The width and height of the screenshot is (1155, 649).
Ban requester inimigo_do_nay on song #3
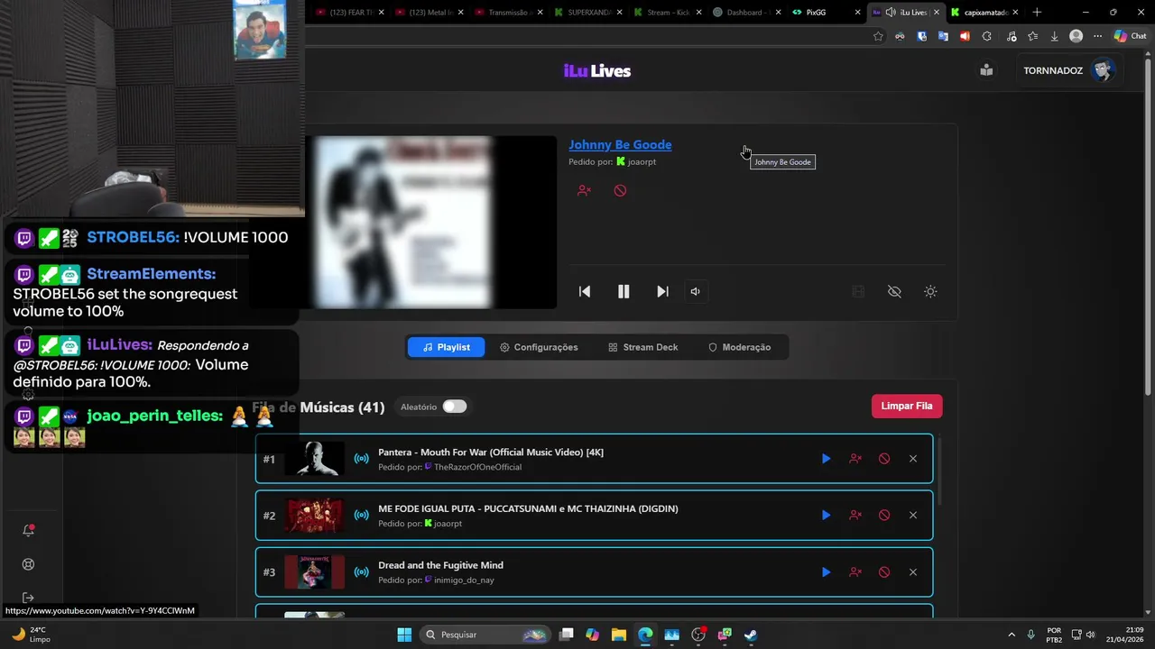click(x=855, y=572)
